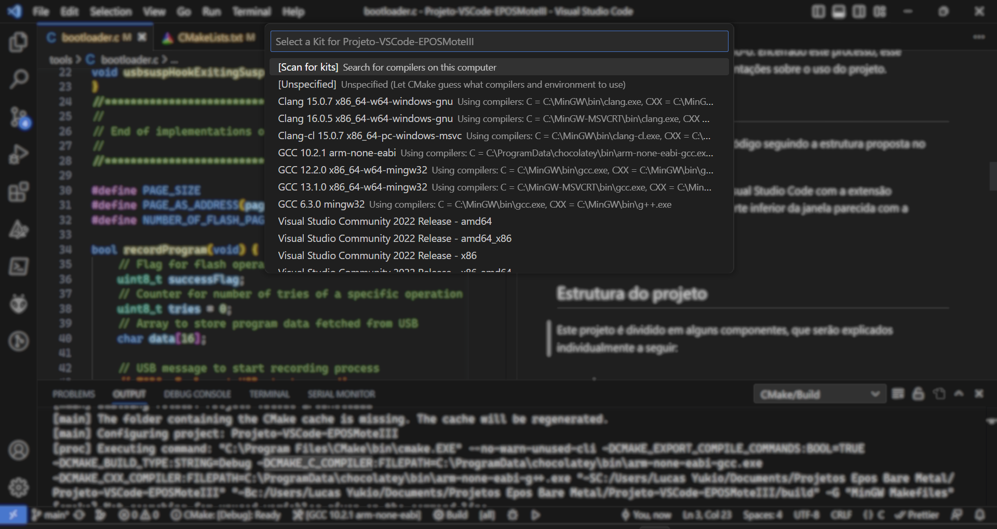
Task: Open the Terminal menu
Action: click(x=251, y=11)
